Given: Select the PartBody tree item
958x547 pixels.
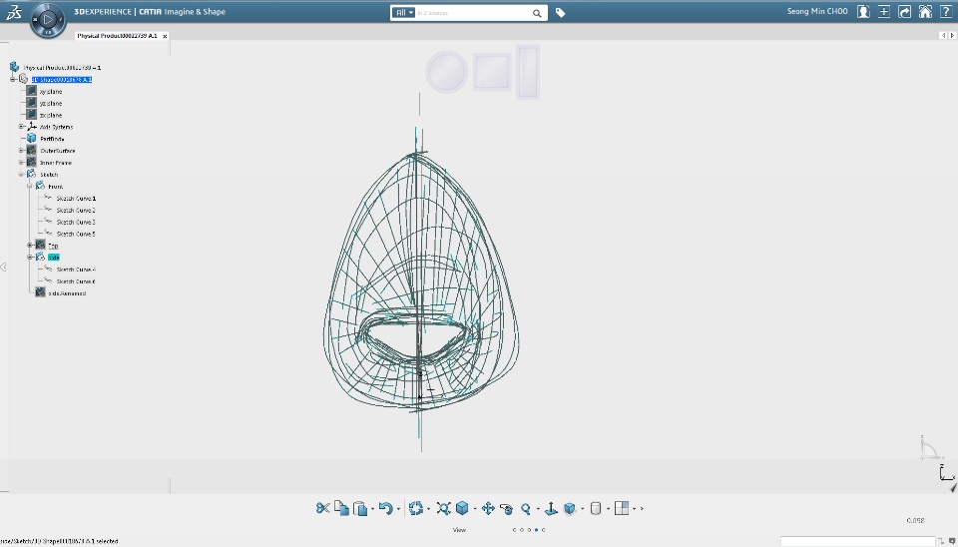Looking at the screenshot, I should coord(52,139).
